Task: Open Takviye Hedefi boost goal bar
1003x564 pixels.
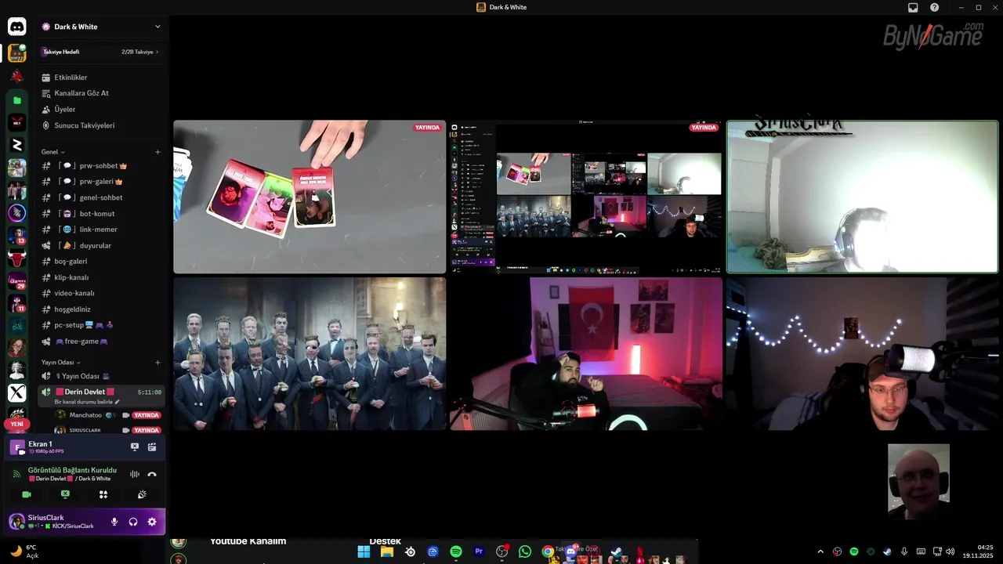Action: [x=101, y=52]
